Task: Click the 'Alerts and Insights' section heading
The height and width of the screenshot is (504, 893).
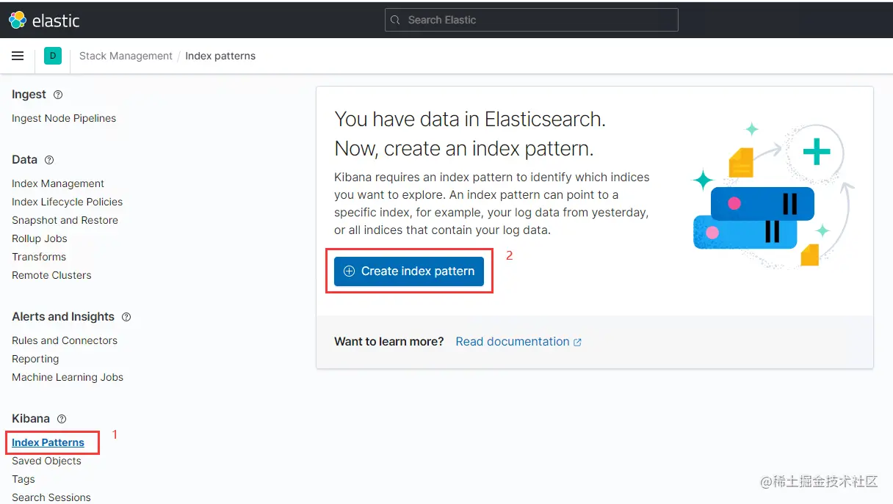Action: (63, 317)
